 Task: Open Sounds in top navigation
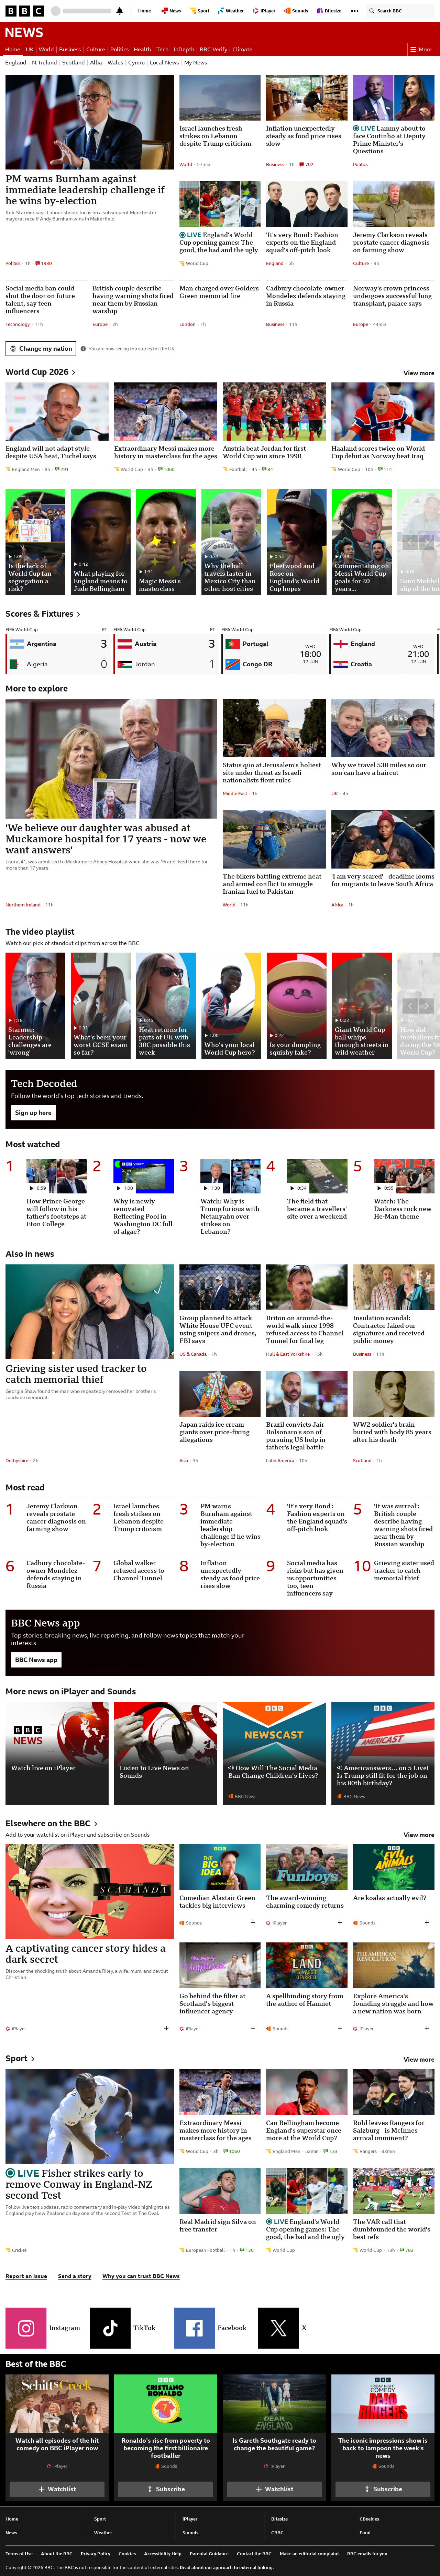coord(296,11)
